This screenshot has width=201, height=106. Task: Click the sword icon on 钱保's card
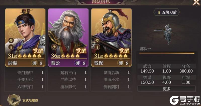click(97, 47)
